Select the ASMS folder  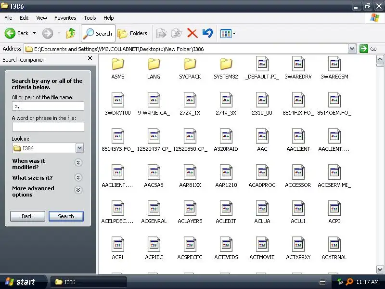tap(118, 64)
